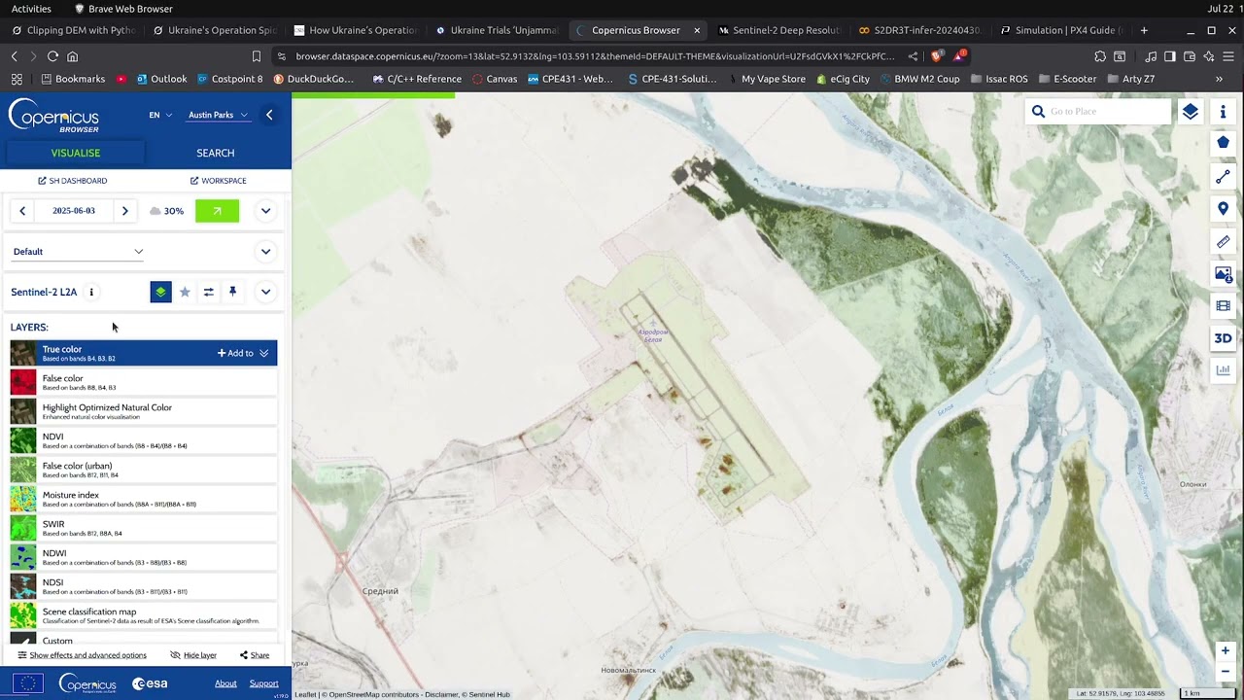The image size is (1244, 700).
Task: Expand the True color layer double chevron
Action: 263,353
